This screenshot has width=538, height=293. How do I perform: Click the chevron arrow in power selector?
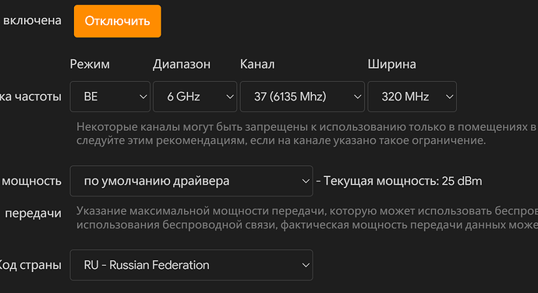306,181
